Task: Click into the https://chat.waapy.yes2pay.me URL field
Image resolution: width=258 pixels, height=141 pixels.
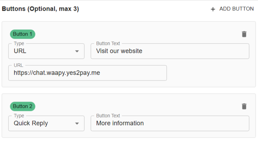Action: (87, 73)
